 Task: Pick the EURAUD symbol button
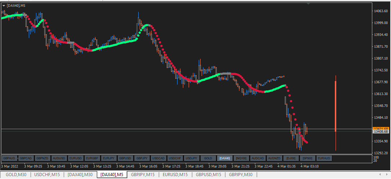click(324, 158)
